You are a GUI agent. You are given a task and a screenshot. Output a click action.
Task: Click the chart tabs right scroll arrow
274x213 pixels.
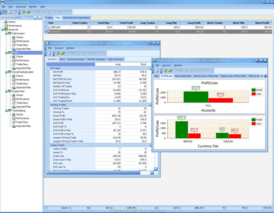coord(265,76)
